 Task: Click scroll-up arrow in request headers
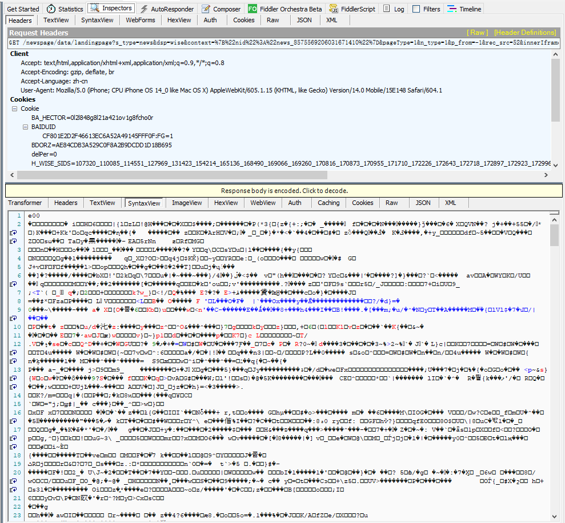[x=555, y=54]
